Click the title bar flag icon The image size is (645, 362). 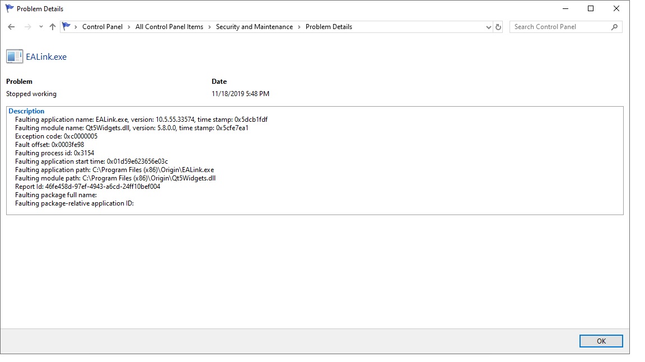click(x=10, y=8)
